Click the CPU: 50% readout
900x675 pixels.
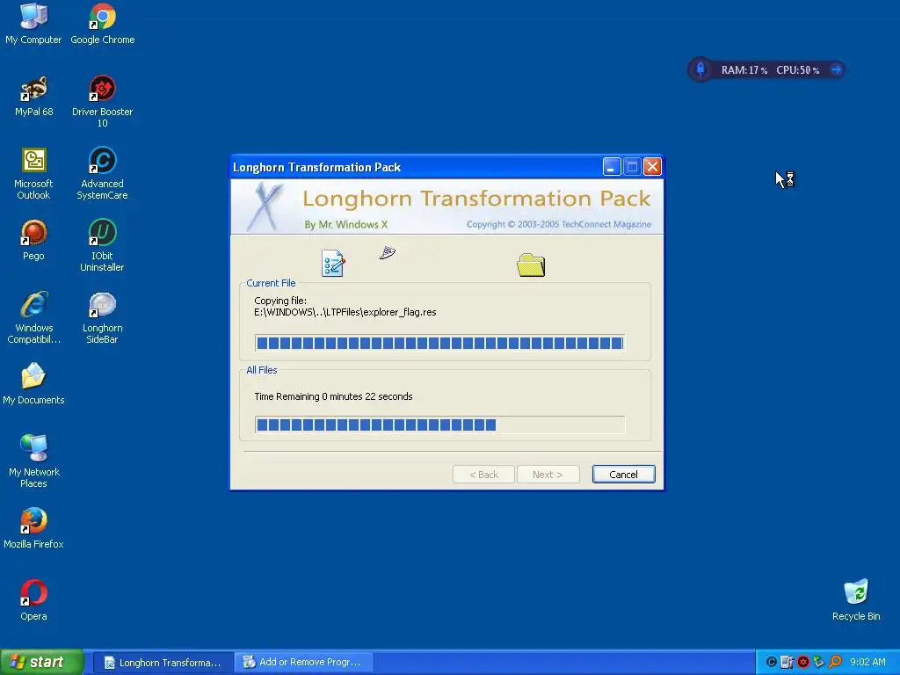point(797,70)
